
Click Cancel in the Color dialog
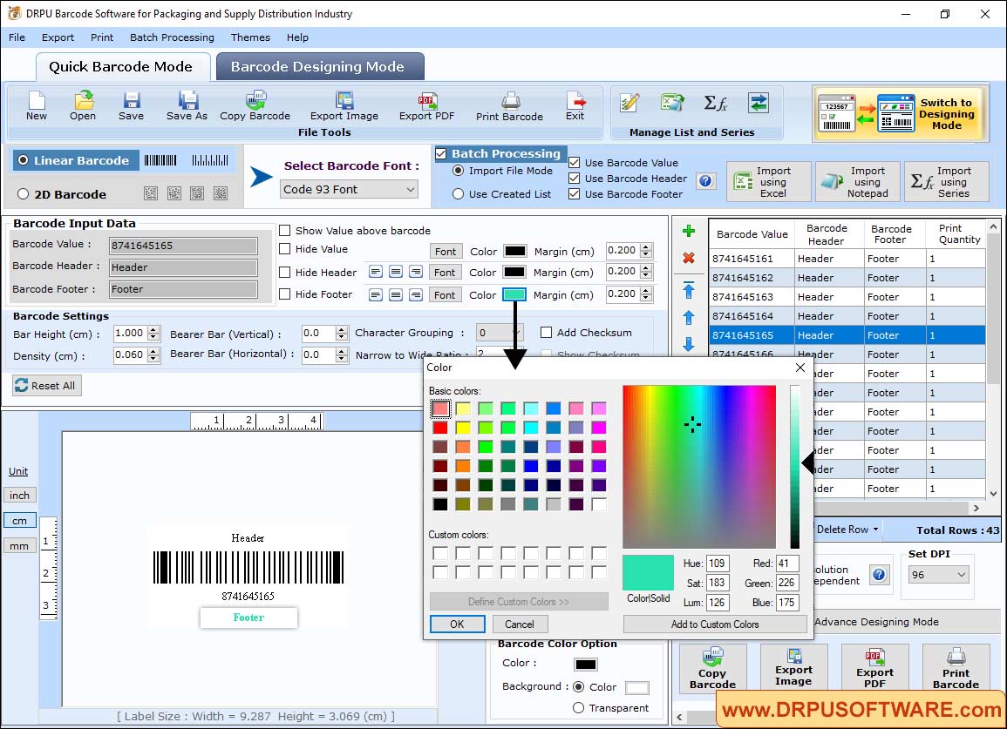[x=520, y=624]
